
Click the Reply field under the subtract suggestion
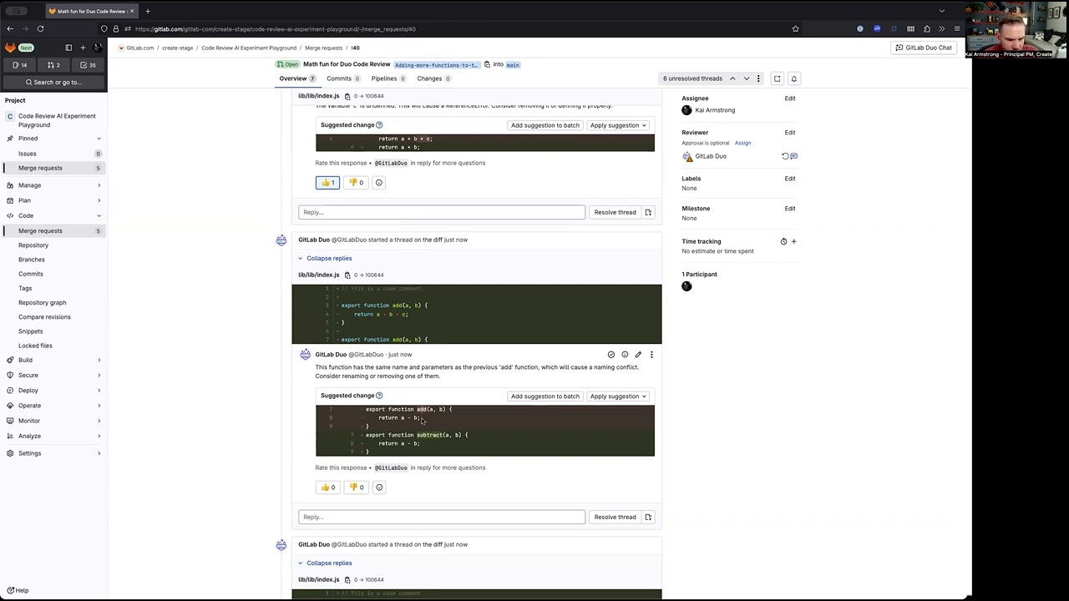click(x=442, y=517)
